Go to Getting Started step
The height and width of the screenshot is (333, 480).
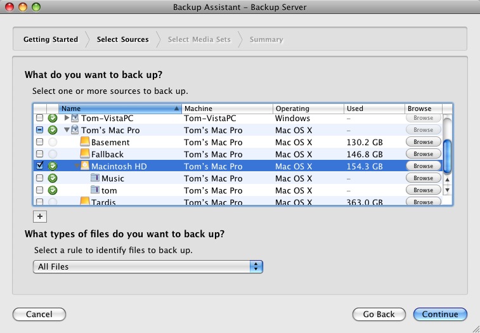[x=51, y=39]
